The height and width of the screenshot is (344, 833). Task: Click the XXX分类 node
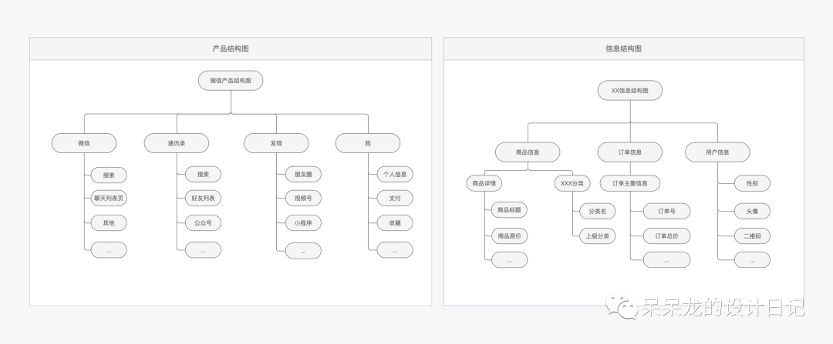click(572, 183)
